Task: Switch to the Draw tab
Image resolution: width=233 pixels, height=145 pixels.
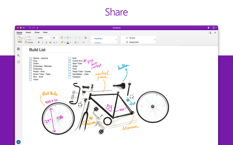Action: (x=37, y=32)
